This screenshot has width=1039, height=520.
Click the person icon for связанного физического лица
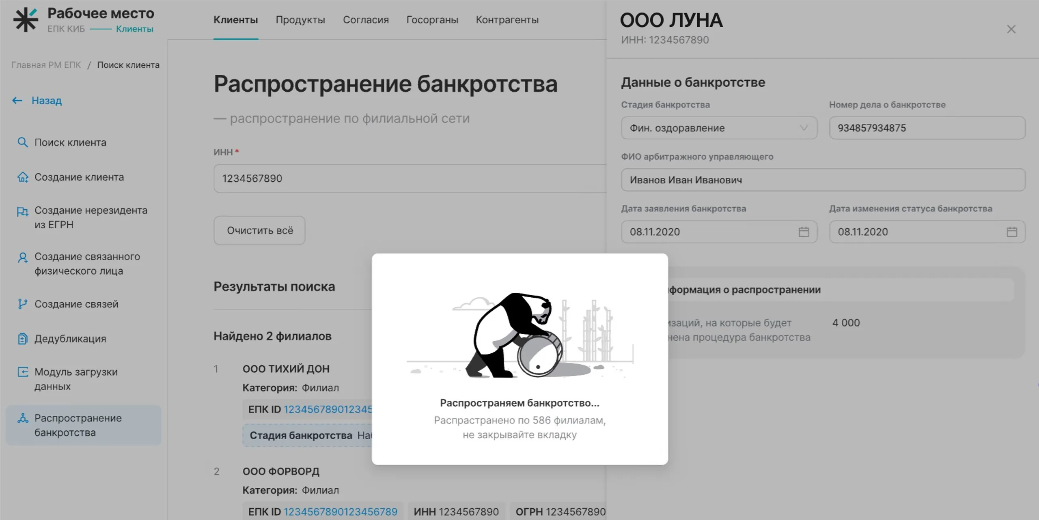(23, 258)
